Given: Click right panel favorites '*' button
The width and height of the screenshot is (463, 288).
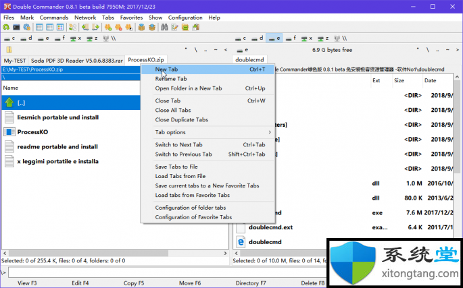Looking at the screenshot, I should (x=418, y=50).
